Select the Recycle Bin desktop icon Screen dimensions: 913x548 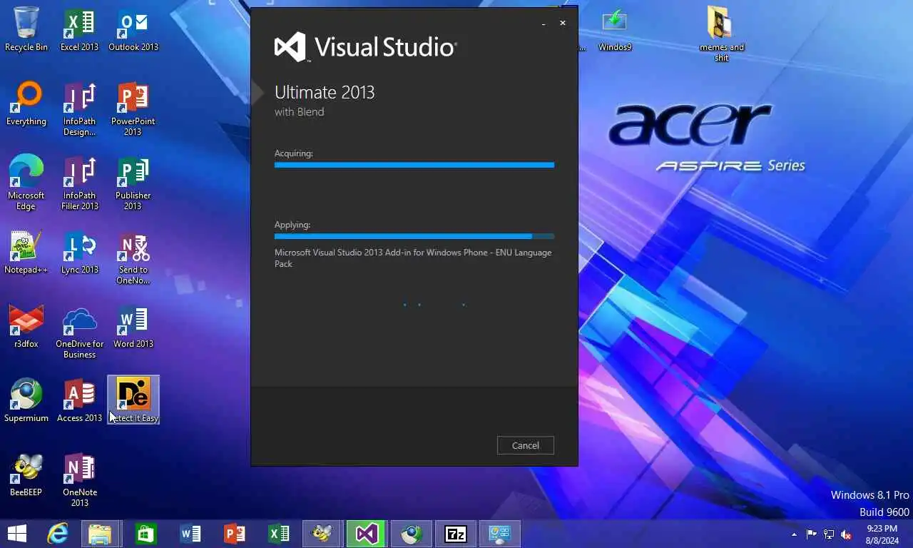26,29
